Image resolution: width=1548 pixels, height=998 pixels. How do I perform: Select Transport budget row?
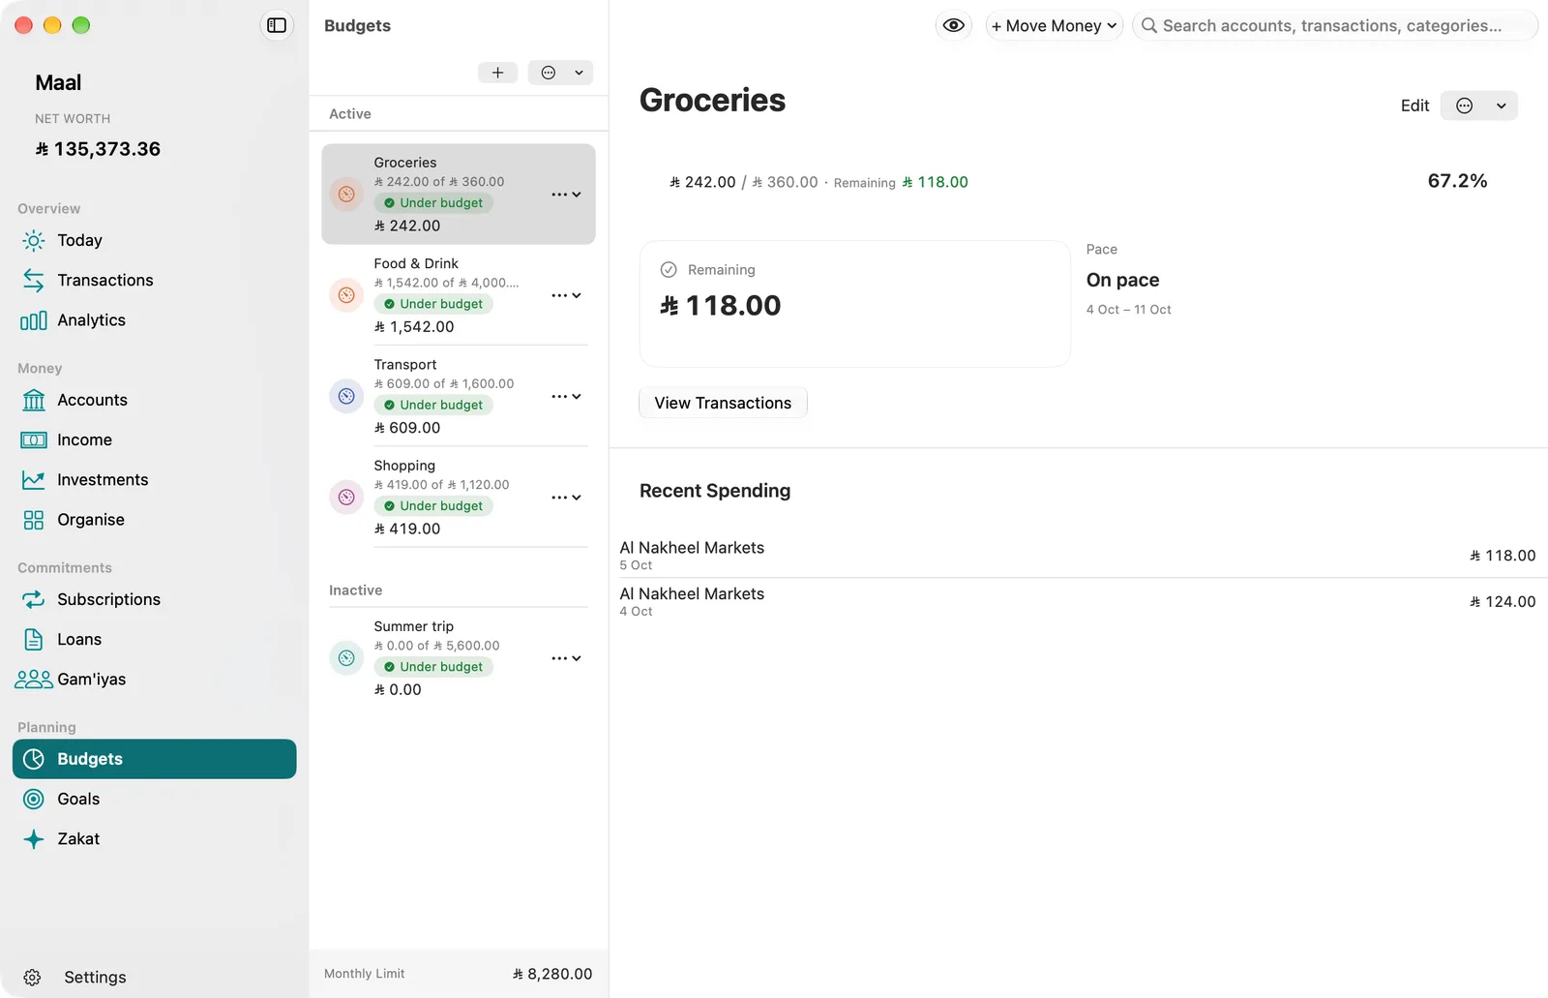point(459,396)
